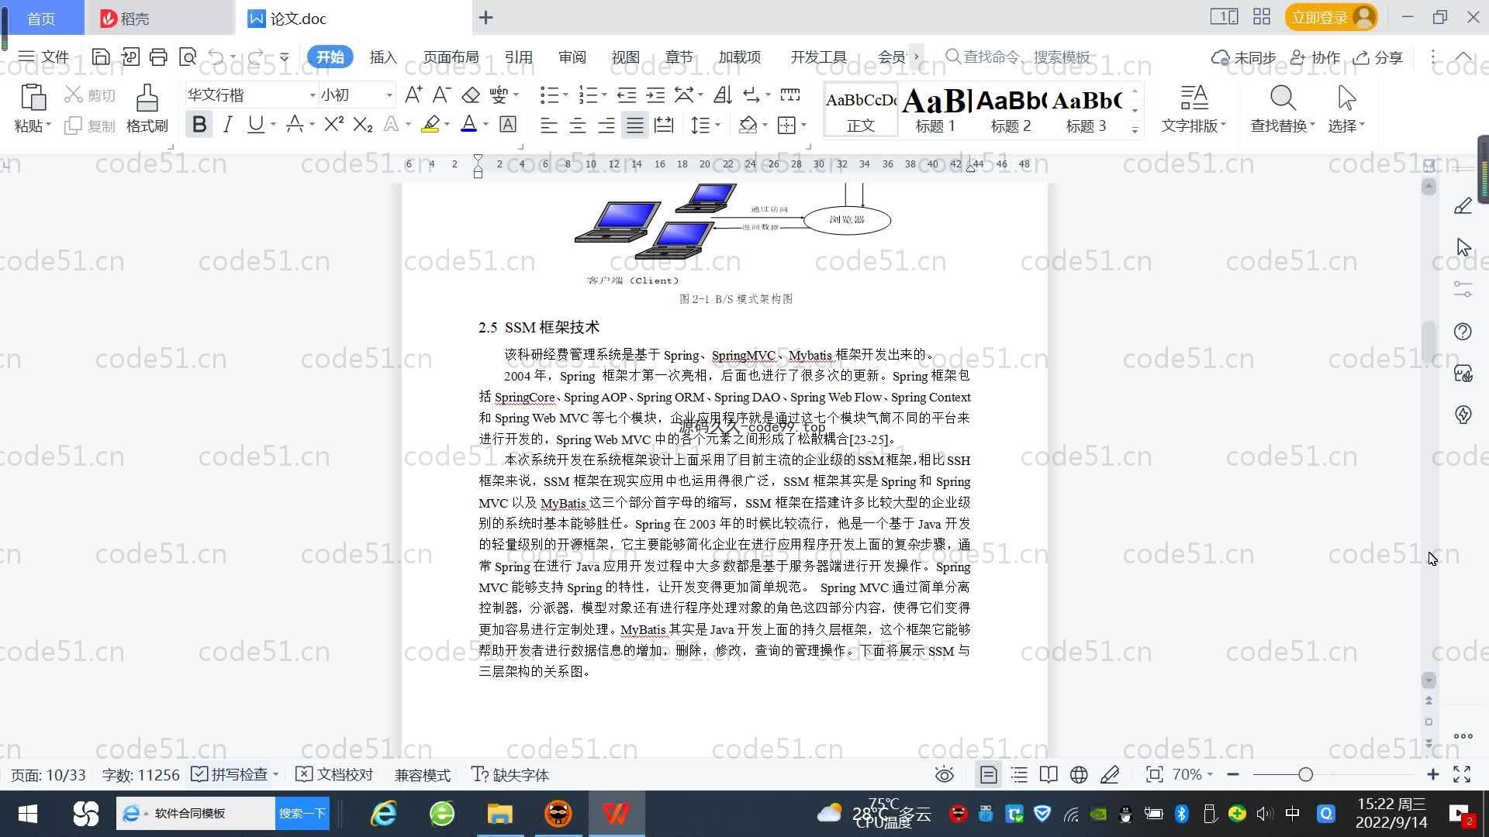
Task: Click the Format Painter (格式刷) icon
Action: tap(147, 98)
